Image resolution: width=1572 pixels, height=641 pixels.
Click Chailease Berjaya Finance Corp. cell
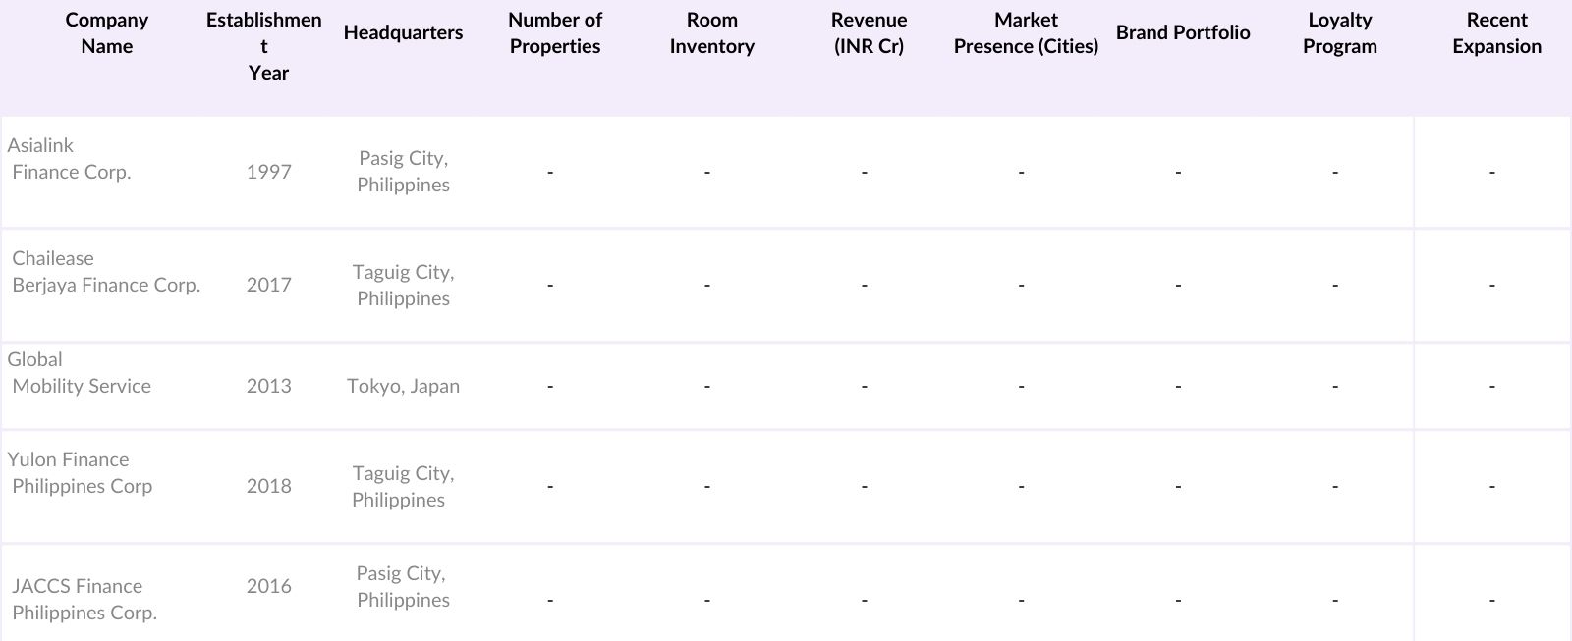click(x=106, y=272)
